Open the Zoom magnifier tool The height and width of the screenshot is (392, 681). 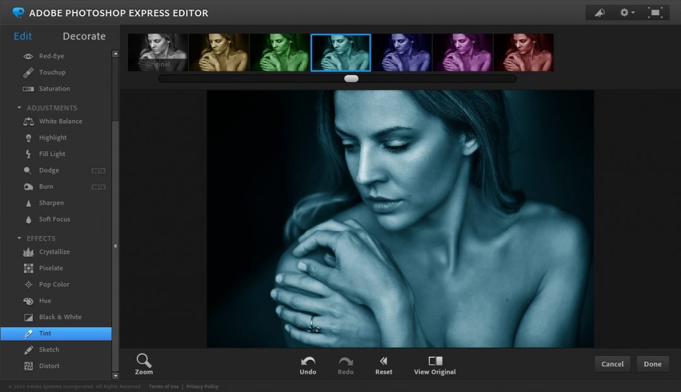pos(144,364)
